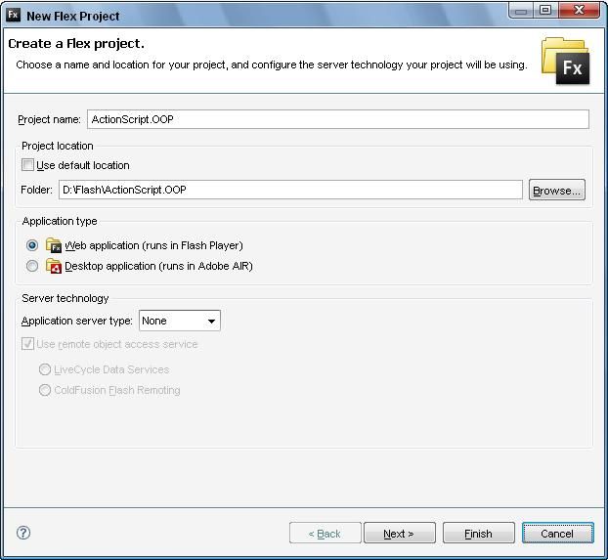Click the 'Use default location' label text
This screenshot has height=560, width=608.
(83, 165)
